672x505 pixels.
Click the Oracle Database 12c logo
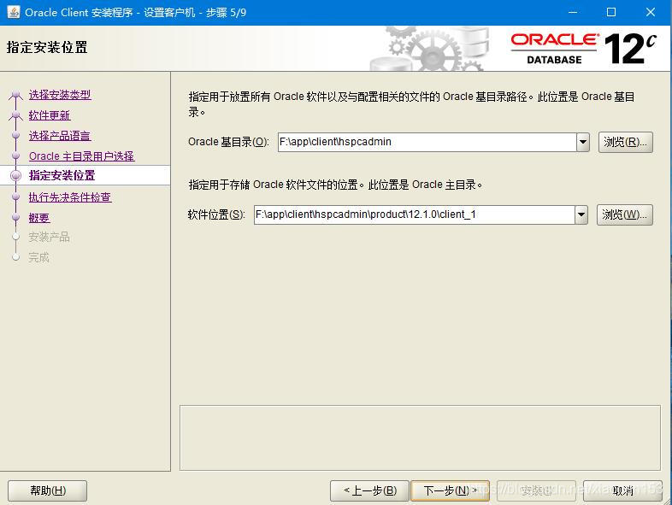(x=583, y=49)
